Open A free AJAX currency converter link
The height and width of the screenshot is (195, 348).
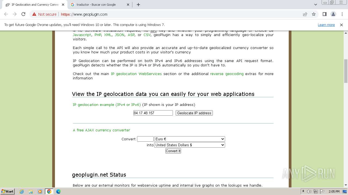coord(101,130)
